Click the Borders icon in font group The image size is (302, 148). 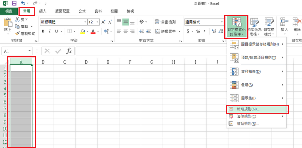tap(69, 31)
